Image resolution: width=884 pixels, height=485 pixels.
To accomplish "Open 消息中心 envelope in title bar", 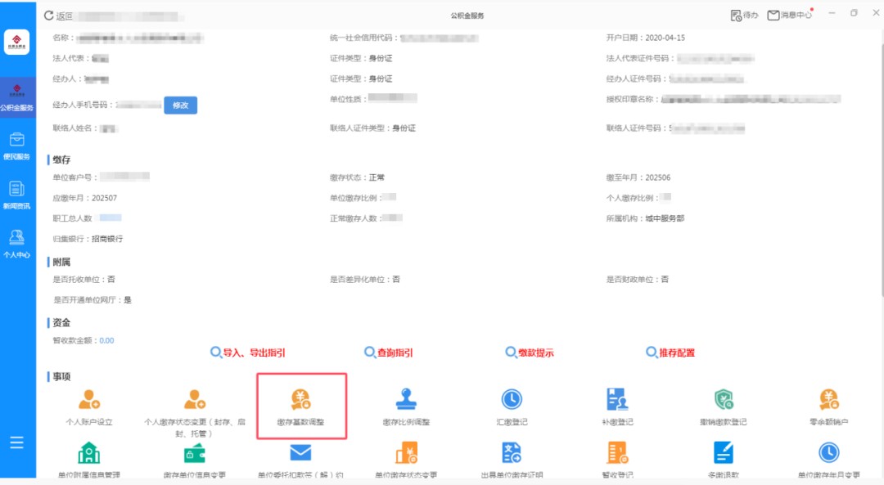I will (x=790, y=16).
